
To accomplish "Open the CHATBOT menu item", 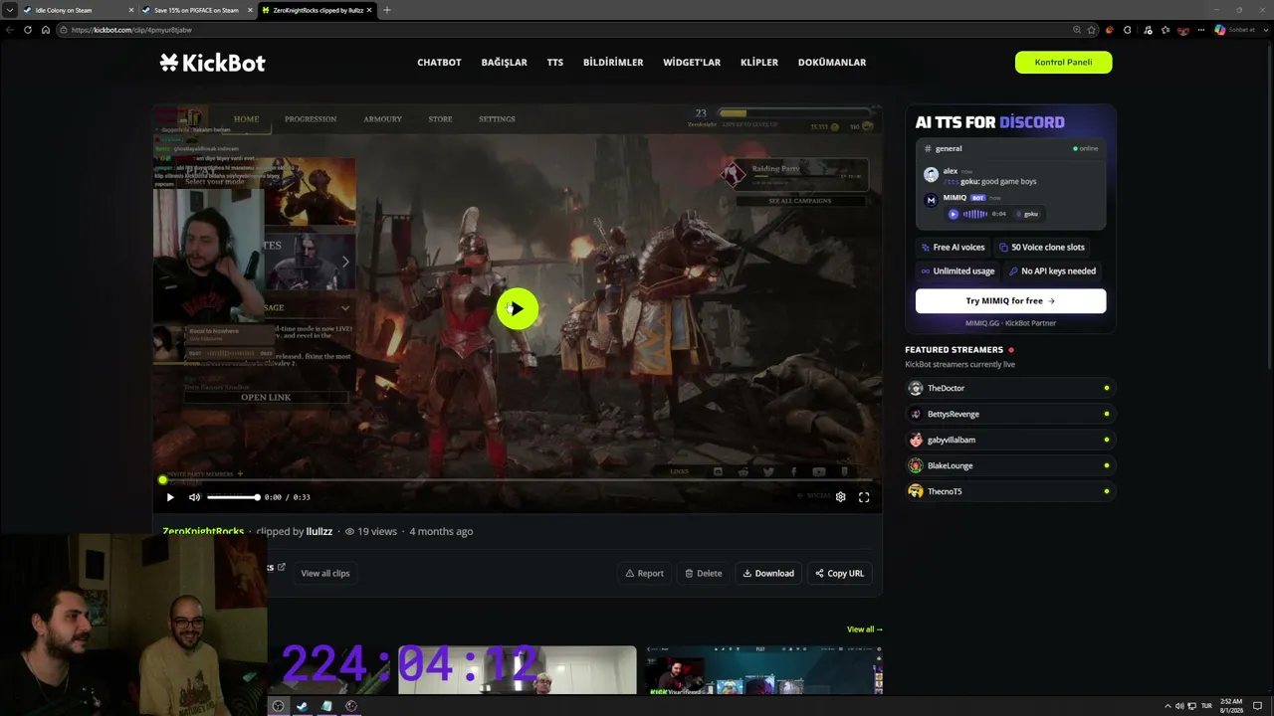I will (x=439, y=62).
